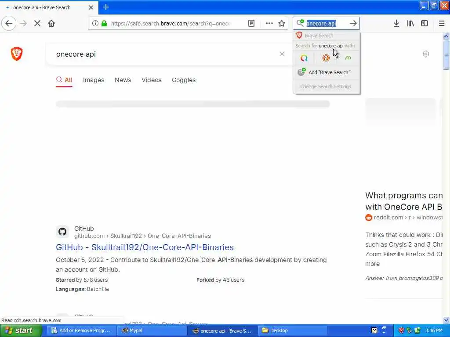The image size is (450, 337).
Task: Switch to the Images tab
Action: [x=94, y=80]
